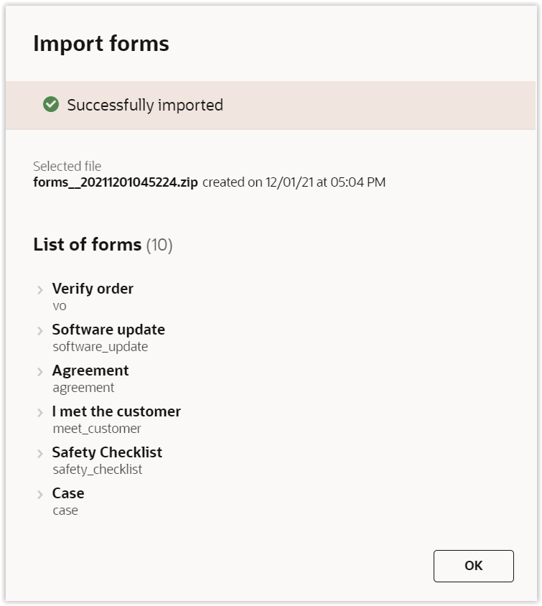Screen dimensions: 542x606
Task: Select the Software update form title
Action: [x=108, y=330]
